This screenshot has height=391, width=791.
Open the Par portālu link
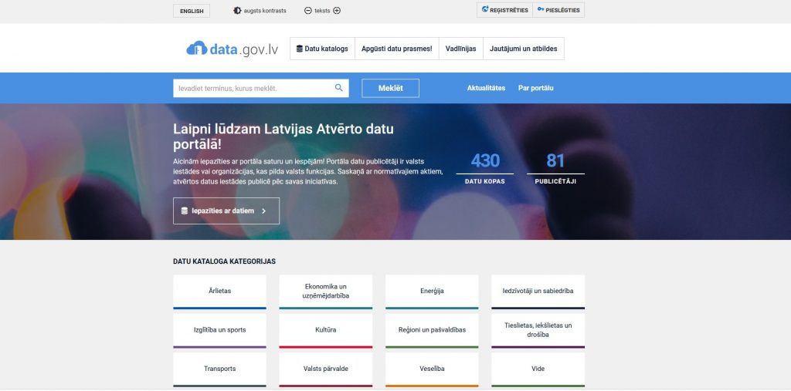pos(535,88)
